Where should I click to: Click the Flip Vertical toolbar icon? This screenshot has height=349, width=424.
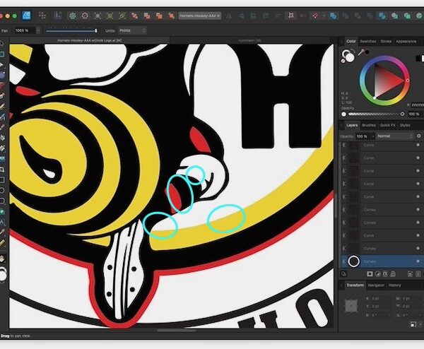pyautogui.click(x=241, y=16)
